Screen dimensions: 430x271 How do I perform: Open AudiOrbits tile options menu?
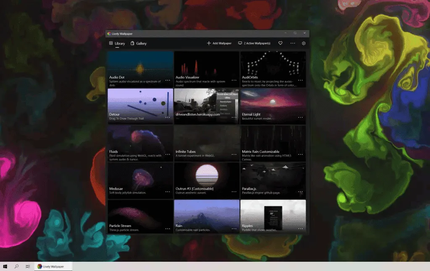coord(300,80)
